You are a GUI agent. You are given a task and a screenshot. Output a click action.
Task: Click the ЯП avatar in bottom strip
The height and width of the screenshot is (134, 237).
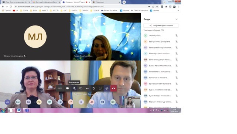coord(102,102)
